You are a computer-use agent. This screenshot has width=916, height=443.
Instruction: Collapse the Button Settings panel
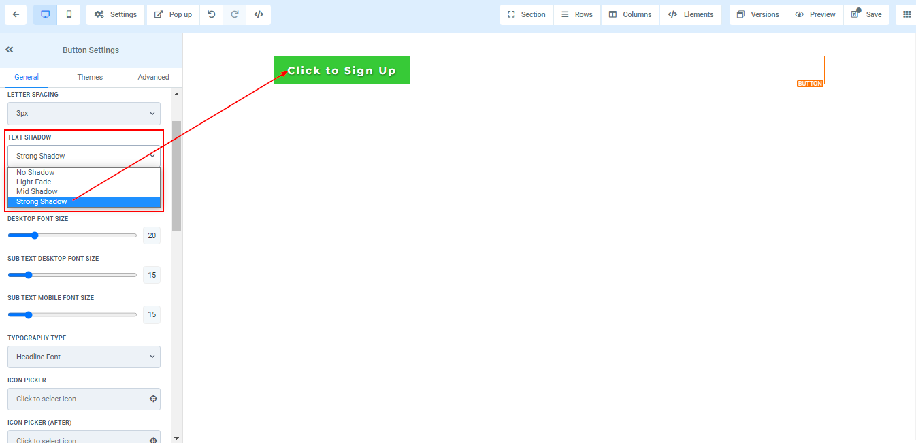[x=10, y=50]
